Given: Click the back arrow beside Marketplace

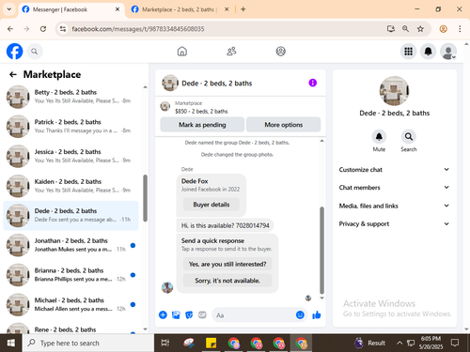Looking at the screenshot, I should pos(13,74).
